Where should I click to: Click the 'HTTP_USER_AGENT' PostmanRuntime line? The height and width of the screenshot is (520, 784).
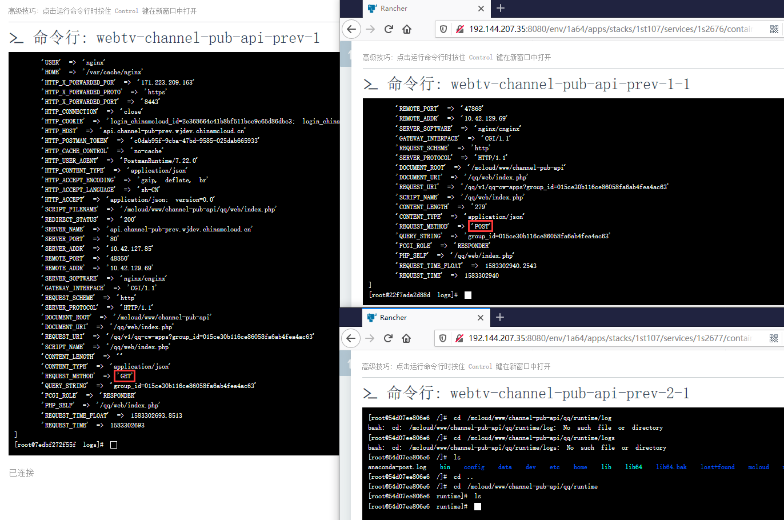(x=119, y=161)
